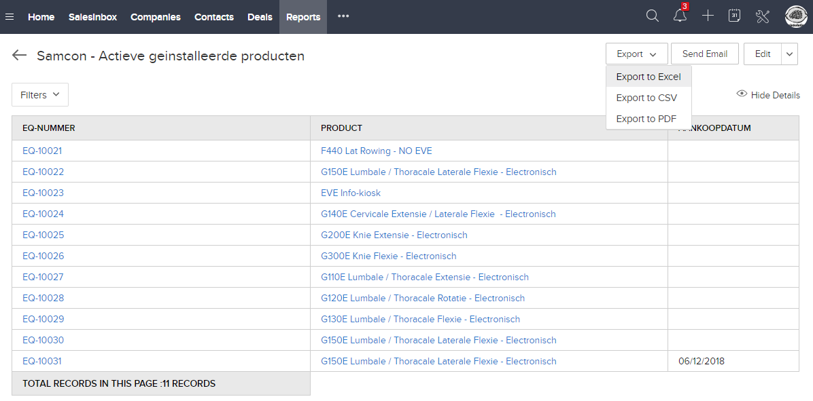Open record EQ-10025 link
Screen dimensions: 813x401
point(43,235)
